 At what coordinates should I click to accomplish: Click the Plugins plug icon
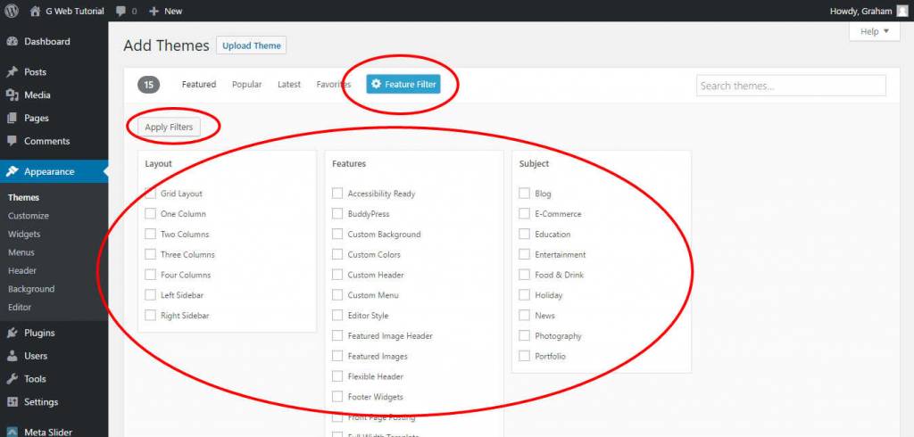tap(12, 334)
